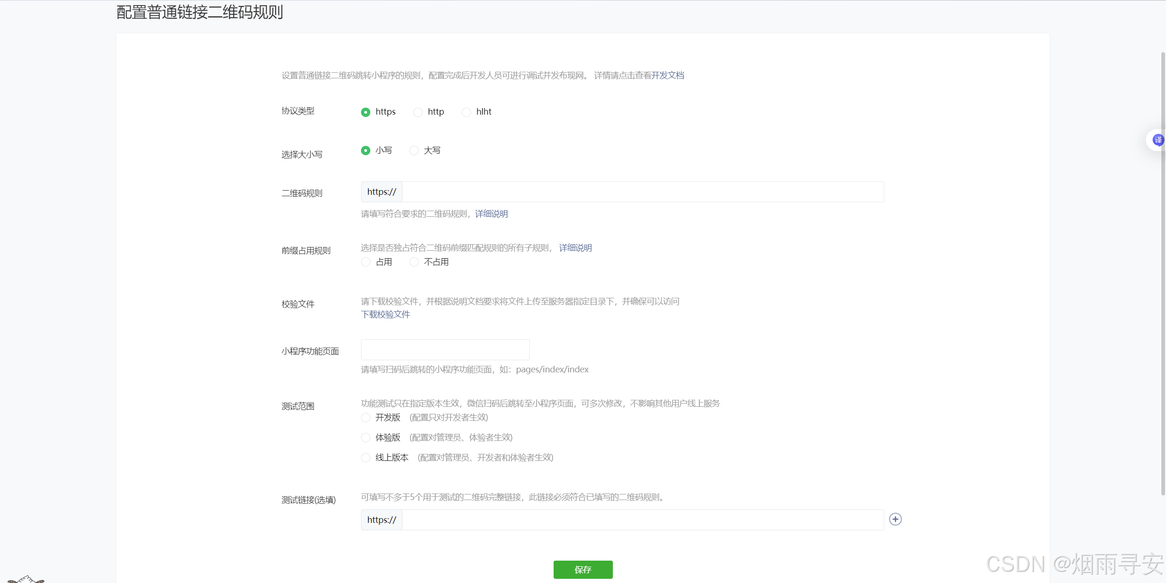Click 下载校验文件 download link
This screenshot has height=583, width=1166.
click(385, 315)
